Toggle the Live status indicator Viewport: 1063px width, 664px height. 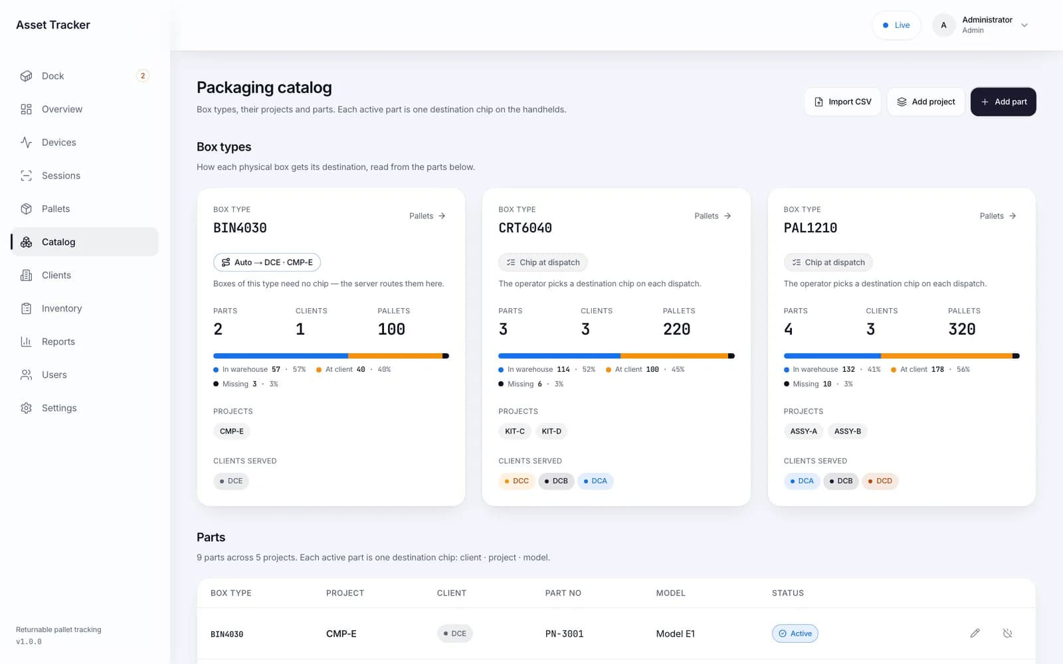tap(896, 25)
